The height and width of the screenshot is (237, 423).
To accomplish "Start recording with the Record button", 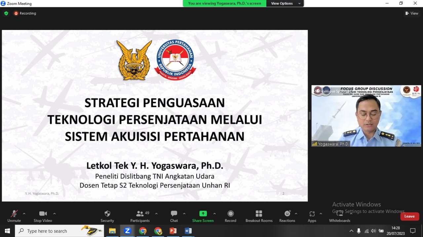I will click(230, 216).
